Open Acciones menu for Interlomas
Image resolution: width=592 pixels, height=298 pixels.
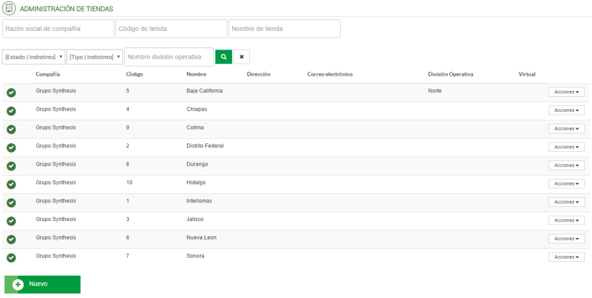click(566, 202)
